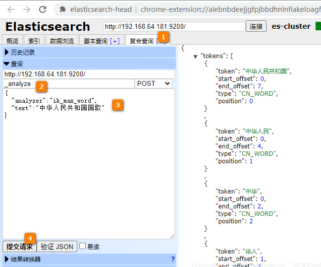Add a new basic query with [+]
321x267 pixels.
115,41
